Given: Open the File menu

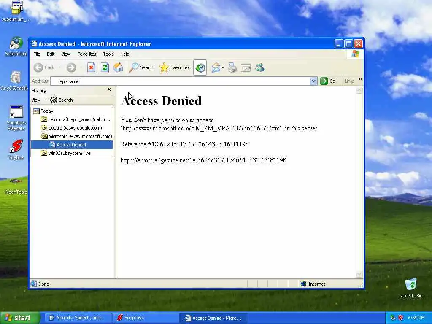Looking at the screenshot, I should tap(37, 54).
